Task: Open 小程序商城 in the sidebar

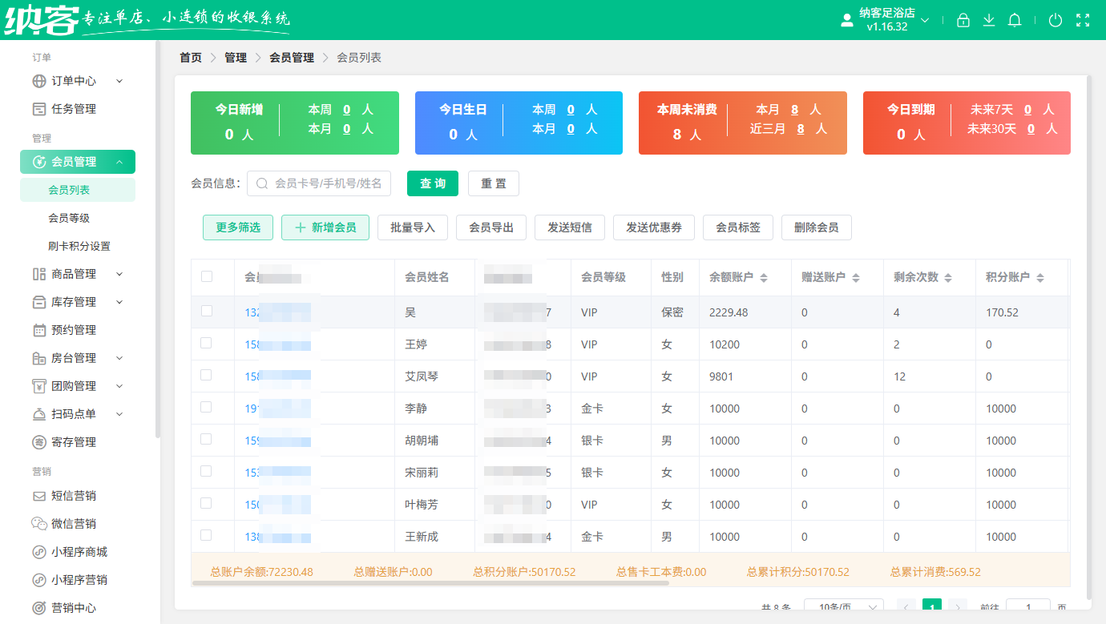Action: 77,552
